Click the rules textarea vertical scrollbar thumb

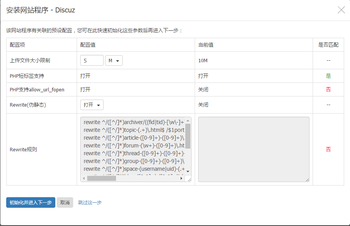click(188, 136)
